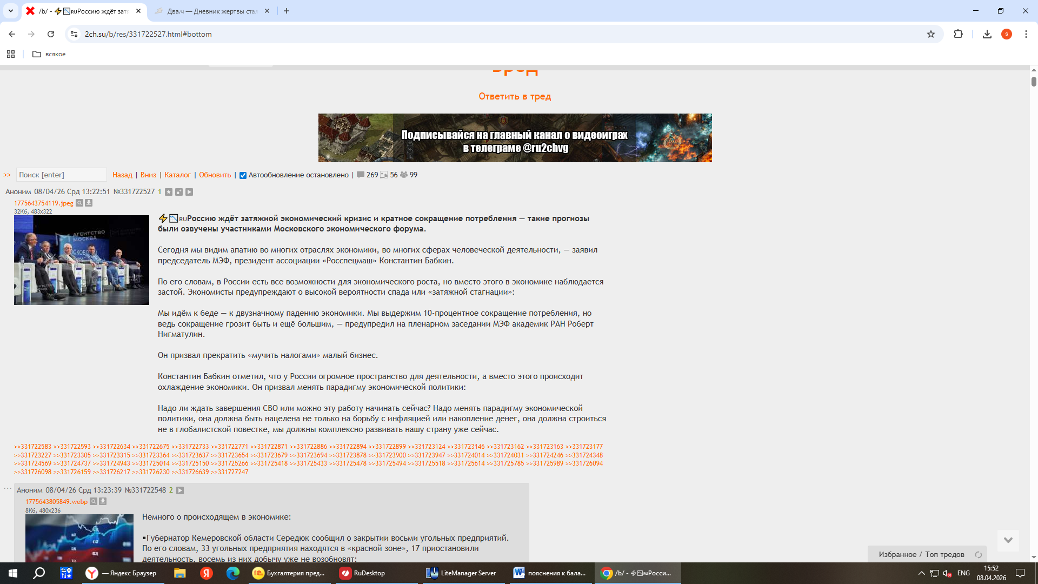Open three-dots menu of post №331722548
Image resolution: width=1038 pixels, height=584 pixels.
(x=8, y=488)
